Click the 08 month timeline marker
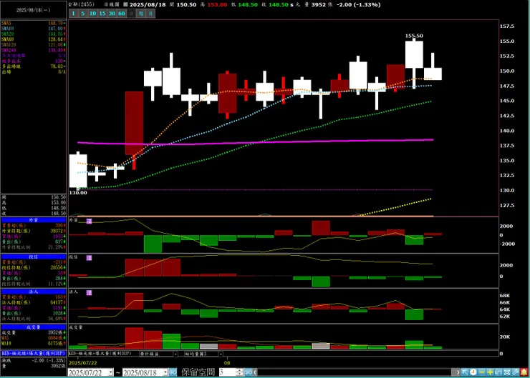This screenshot has width=530, height=378. pyautogui.click(x=227, y=363)
